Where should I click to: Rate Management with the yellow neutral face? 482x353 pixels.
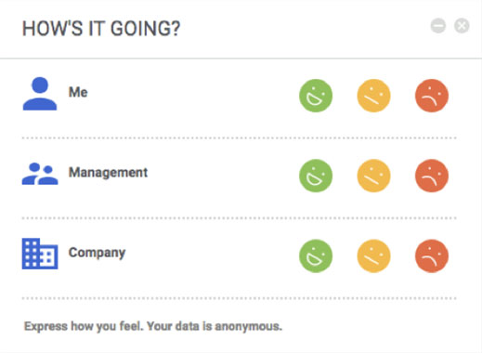pos(373,176)
